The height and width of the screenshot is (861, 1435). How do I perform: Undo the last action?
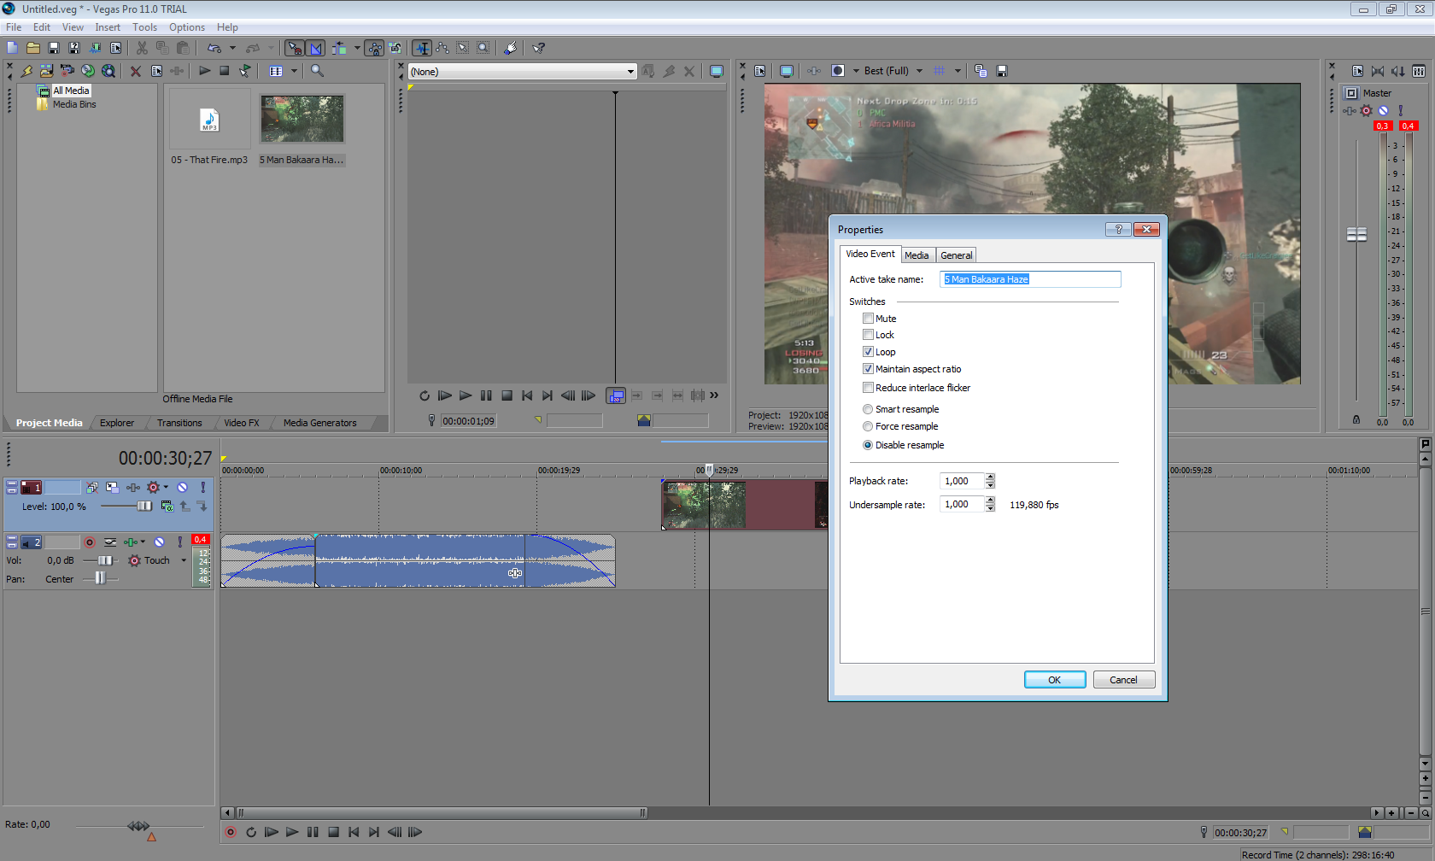coord(214,48)
